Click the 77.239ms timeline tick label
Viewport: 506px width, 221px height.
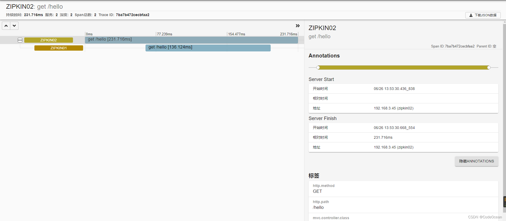pyautogui.click(x=165, y=34)
